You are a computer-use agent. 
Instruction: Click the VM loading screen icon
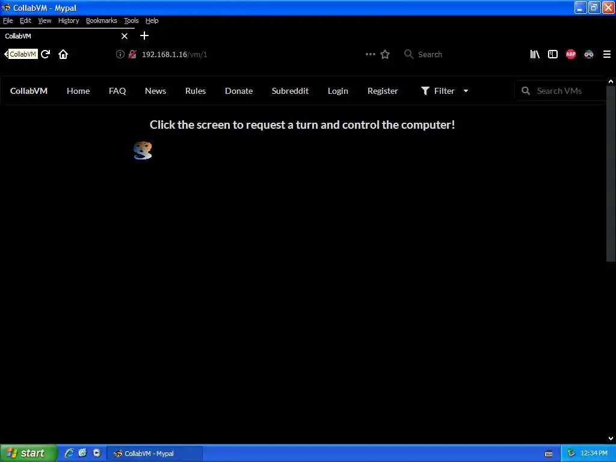143,150
